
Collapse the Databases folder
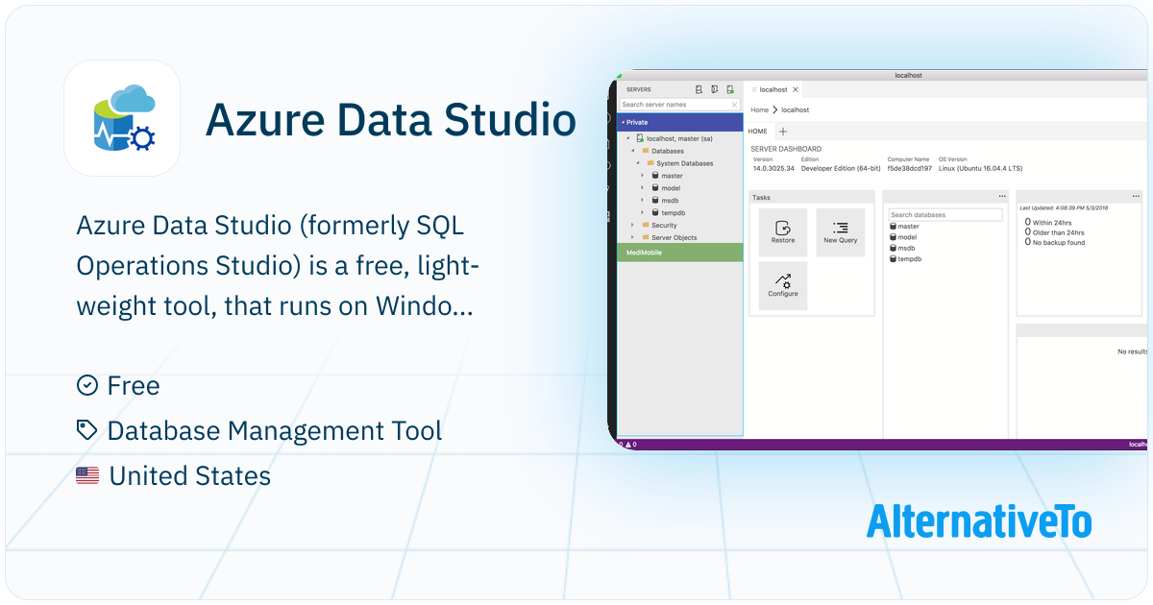[x=633, y=151]
